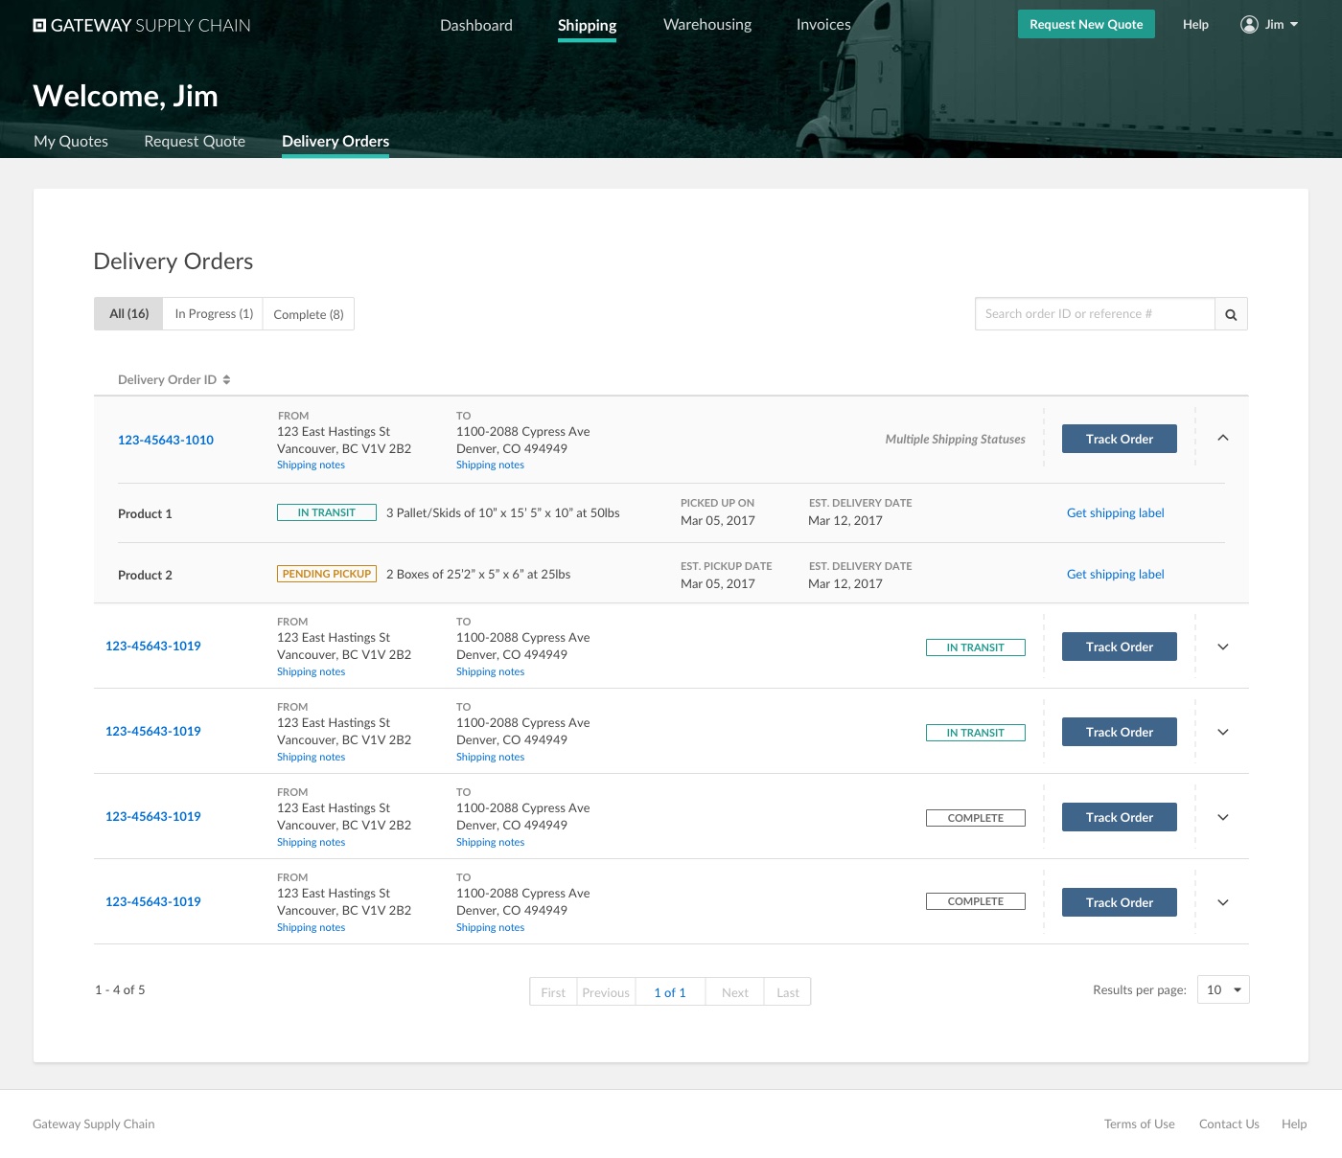The width and height of the screenshot is (1342, 1158).
Task: Open Results per page dropdown
Action: click(x=1223, y=989)
